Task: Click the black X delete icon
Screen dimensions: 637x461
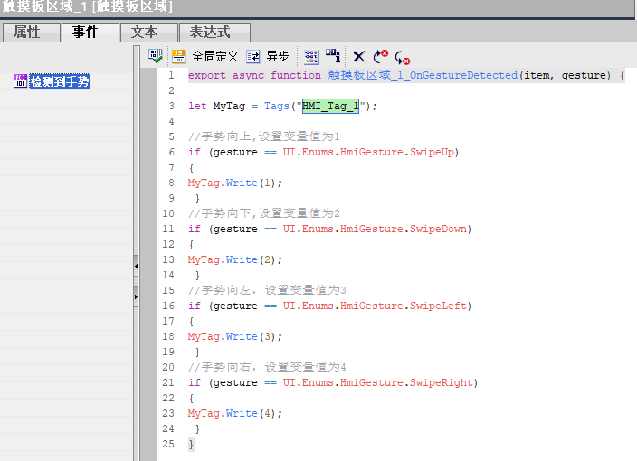Action: [359, 56]
